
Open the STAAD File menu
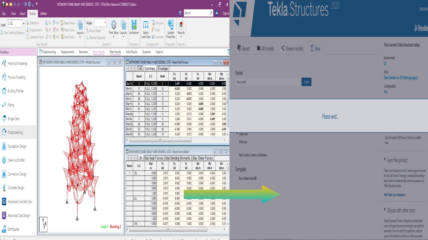(4, 14)
